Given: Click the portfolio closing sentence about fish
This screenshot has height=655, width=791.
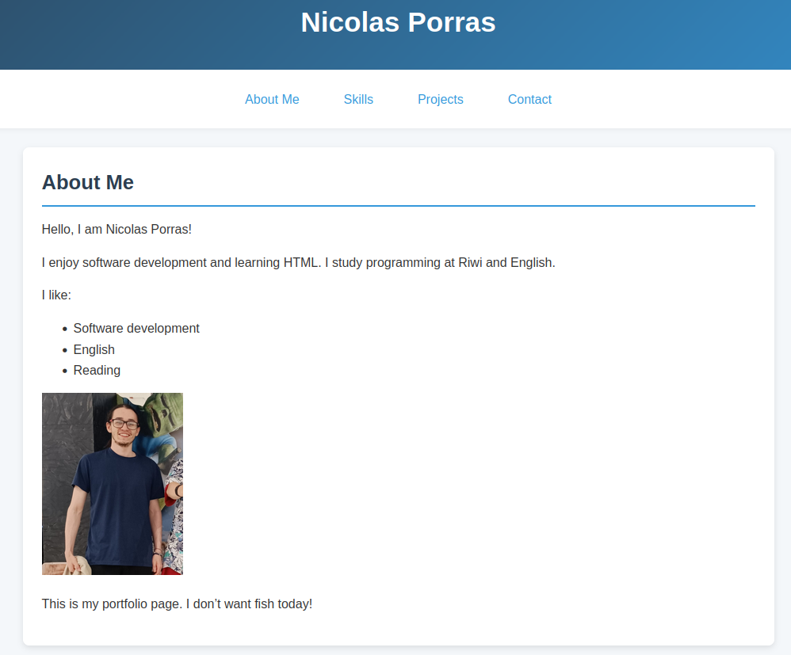Looking at the screenshot, I should click(x=177, y=604).
